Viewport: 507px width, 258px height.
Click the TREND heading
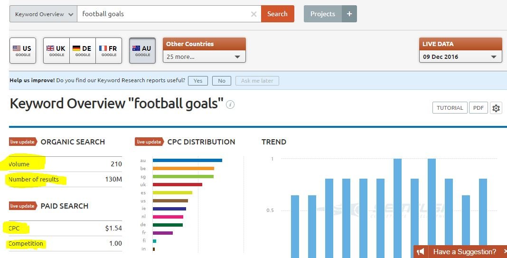pos(274,142)
